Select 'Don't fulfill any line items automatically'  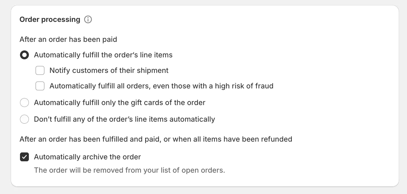point(24,119)
